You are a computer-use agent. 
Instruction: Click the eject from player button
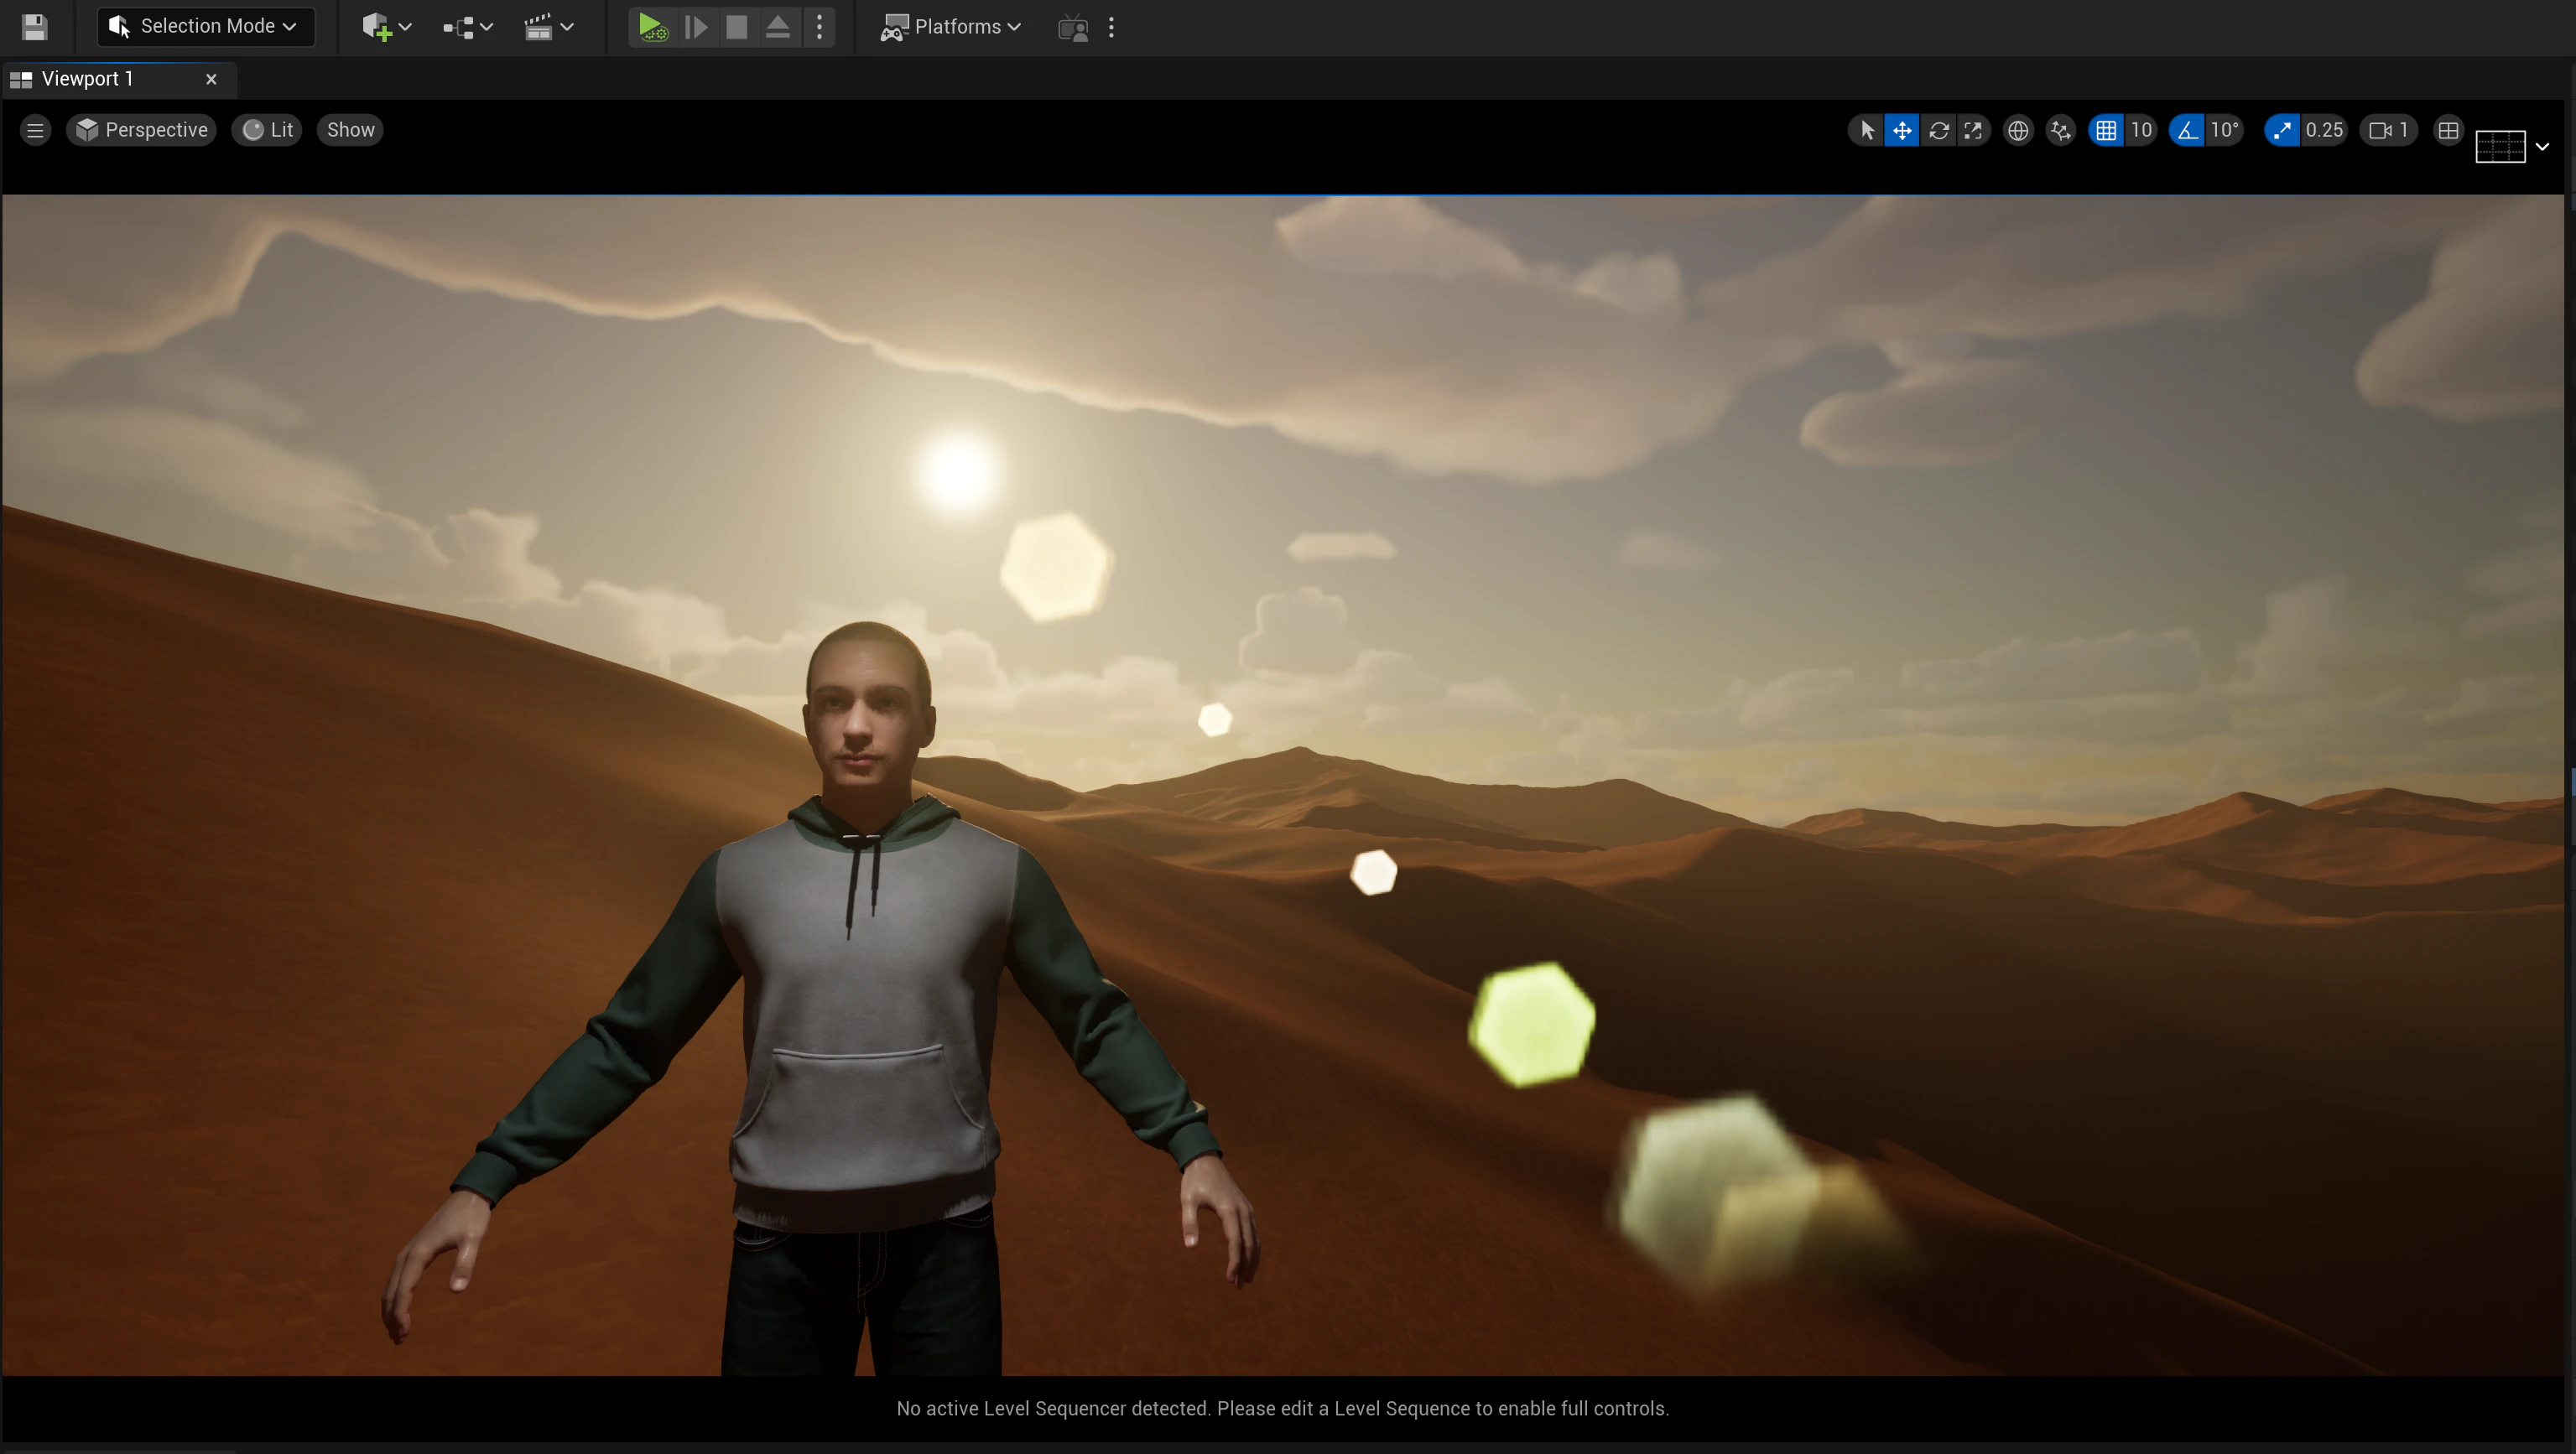tap(778, 27)
